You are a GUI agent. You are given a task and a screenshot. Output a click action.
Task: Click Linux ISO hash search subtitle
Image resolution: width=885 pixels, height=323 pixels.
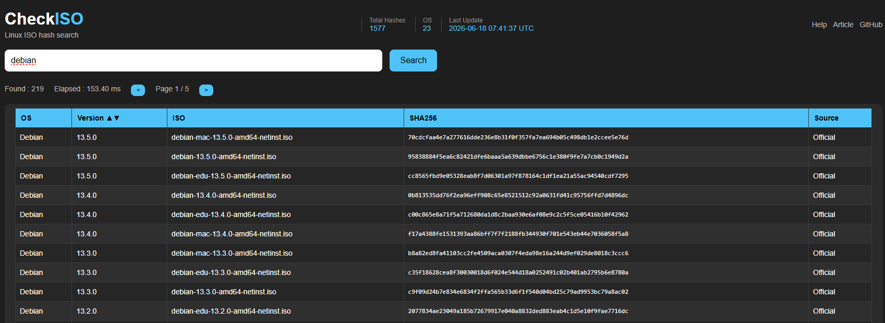(42, 35)
